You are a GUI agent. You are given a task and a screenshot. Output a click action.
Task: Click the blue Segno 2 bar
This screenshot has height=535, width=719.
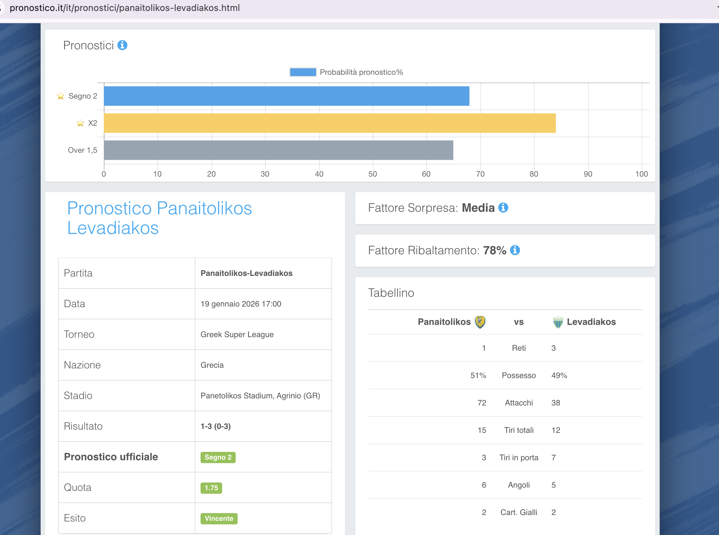coord(286,96)
